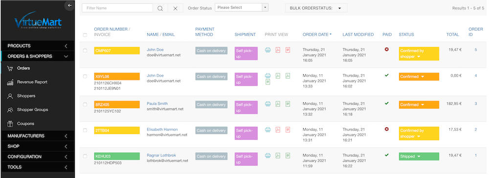
Task: Open the document icon for order KEHU03
Action: coord(288,155)
